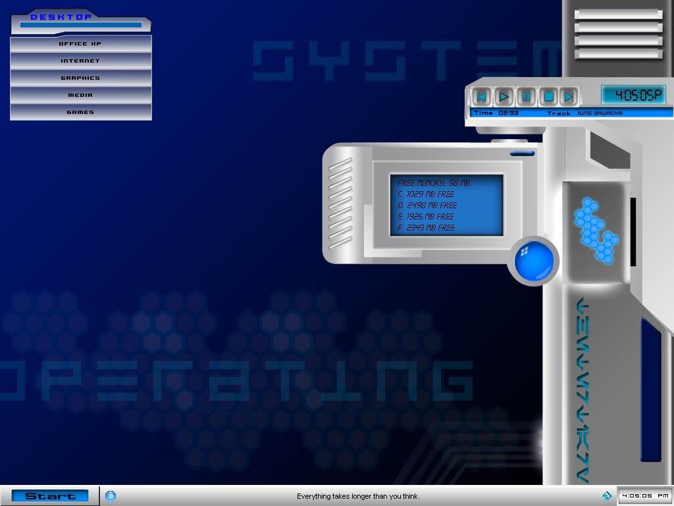This screenshot has height=506, width=674.
Task: Click the glowing blue hexagon cluster
Action: point(596,230)
